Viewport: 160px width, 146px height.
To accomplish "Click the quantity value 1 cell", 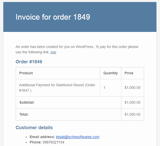I will (x=104, y=88).
